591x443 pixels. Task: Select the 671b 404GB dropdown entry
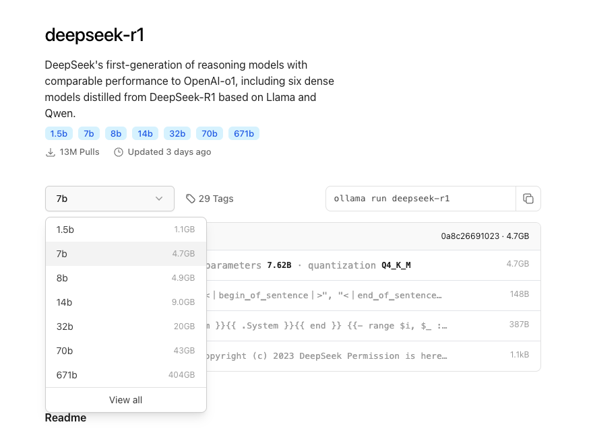coord(126,375)
